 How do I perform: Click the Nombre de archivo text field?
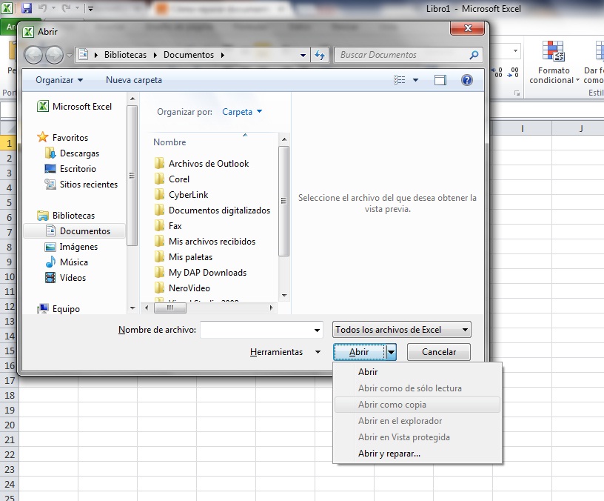pyautogui.click(x=257, y=330)
